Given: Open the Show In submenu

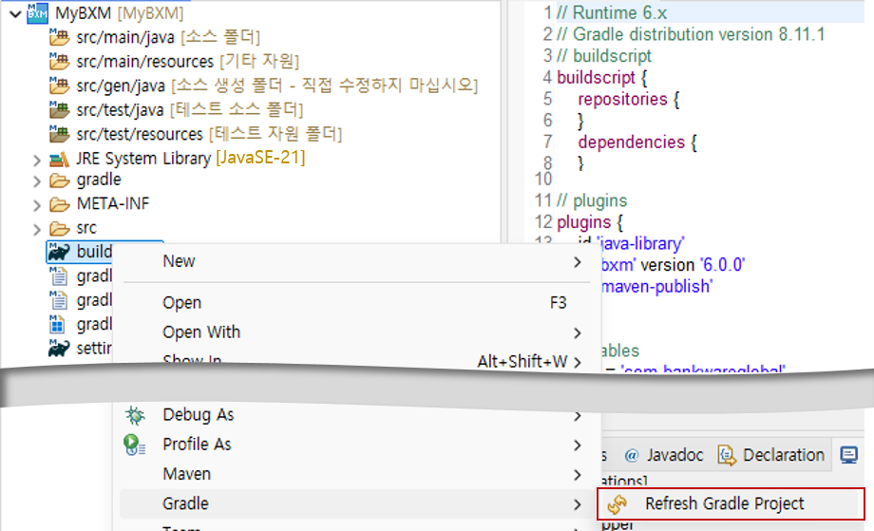Looking at the screenshot, I should (357, 361).
